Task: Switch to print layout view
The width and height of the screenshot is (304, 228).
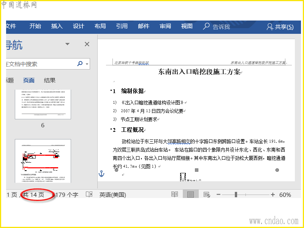Action: tap(191, 194)
